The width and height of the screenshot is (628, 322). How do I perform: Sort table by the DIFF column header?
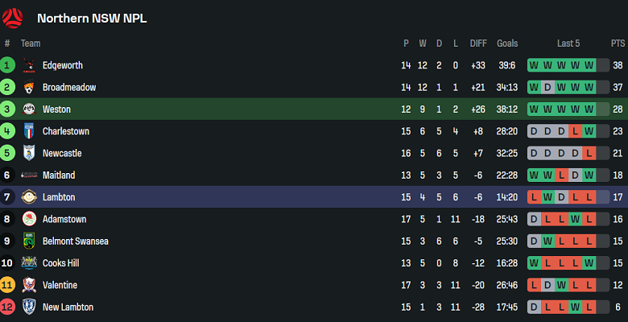point(478,43)
